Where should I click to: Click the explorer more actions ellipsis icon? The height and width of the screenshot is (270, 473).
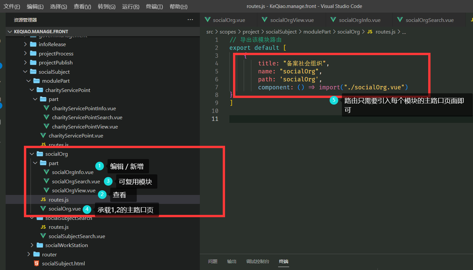(190, 20)
